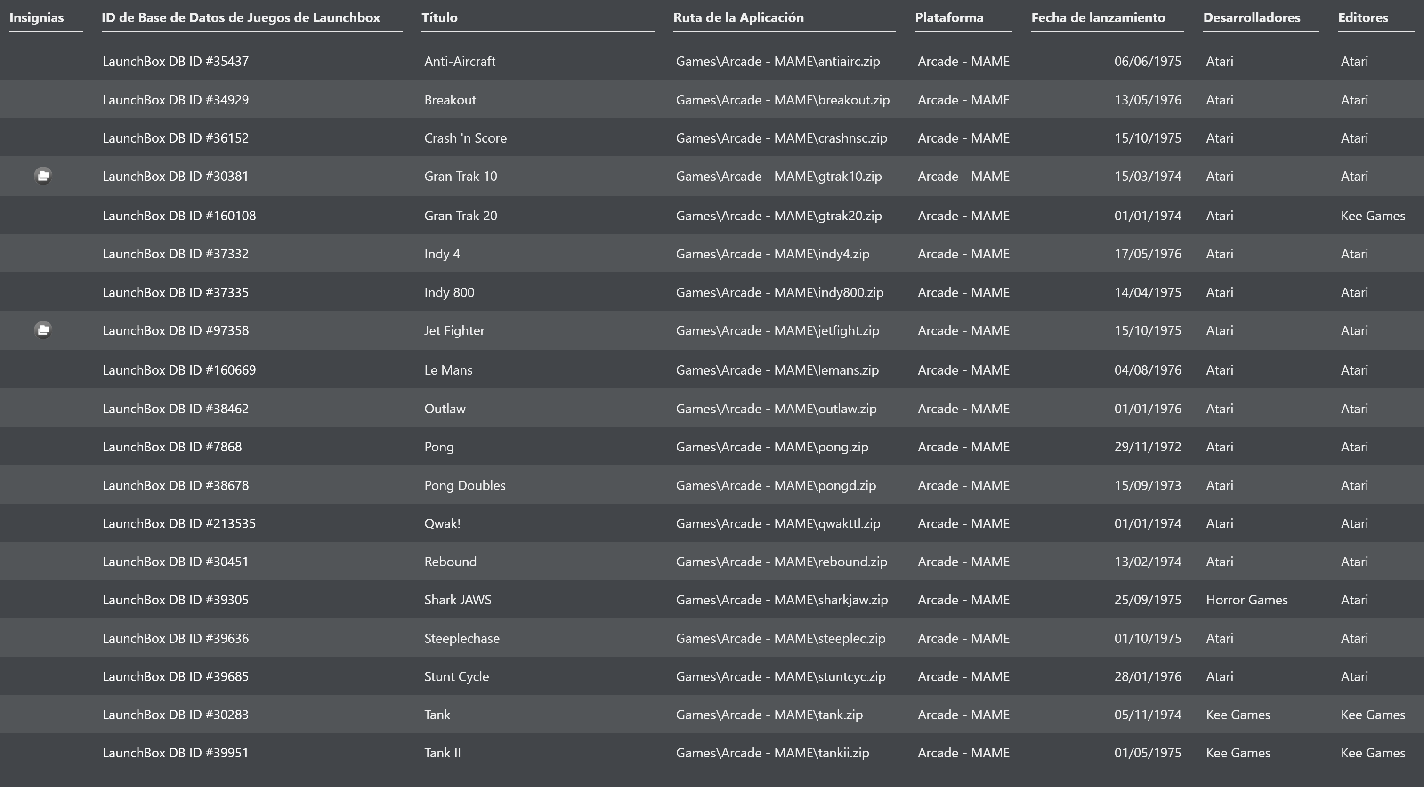This screenshot has width=1424, height=787.
Task: Click LaunchBox DB ID #36152
Action: coord(175,138)
